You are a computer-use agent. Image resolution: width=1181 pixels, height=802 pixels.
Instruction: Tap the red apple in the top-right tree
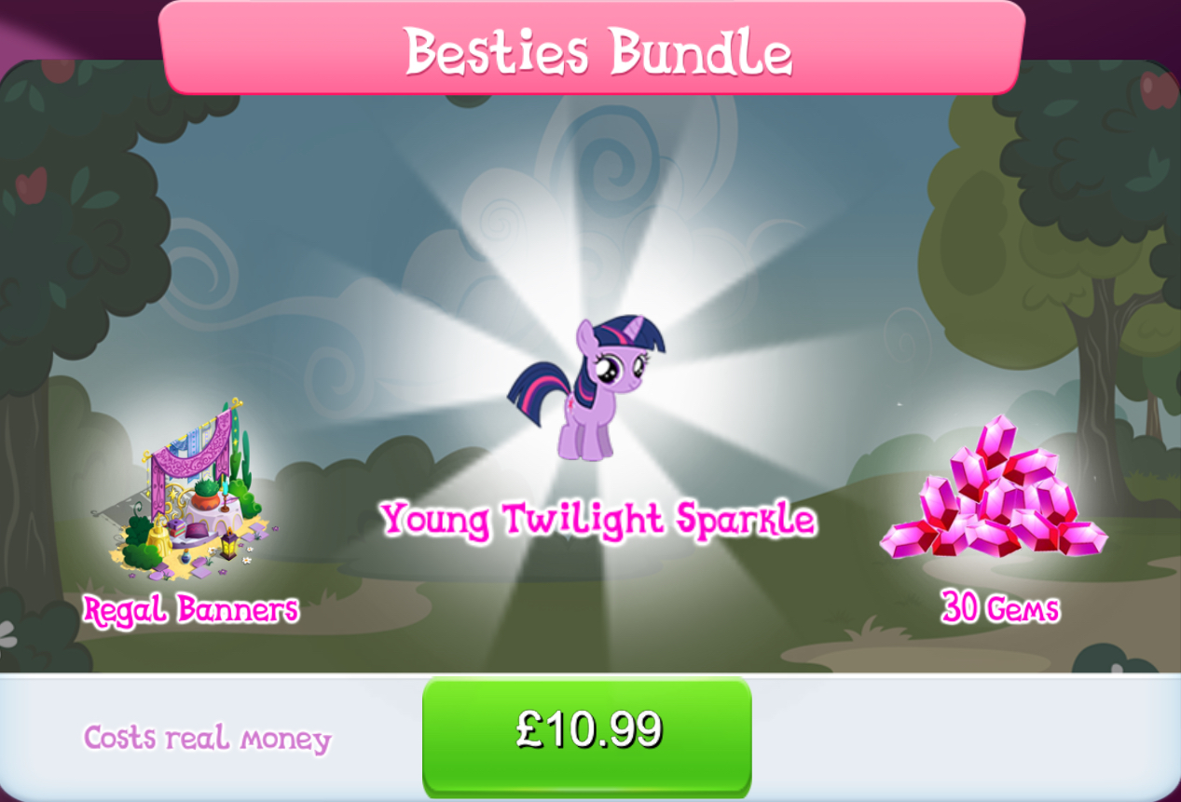tap(1160, 89)
